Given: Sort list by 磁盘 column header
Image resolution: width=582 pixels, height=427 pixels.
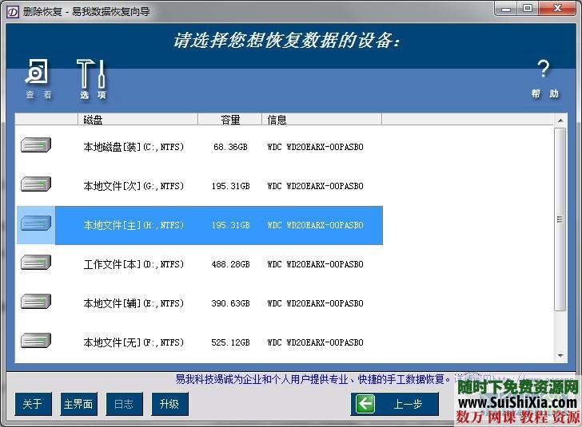Looking at the screenshot, I should pos(138,120).
